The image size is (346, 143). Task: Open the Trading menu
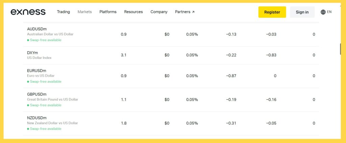tap(63, 12)
